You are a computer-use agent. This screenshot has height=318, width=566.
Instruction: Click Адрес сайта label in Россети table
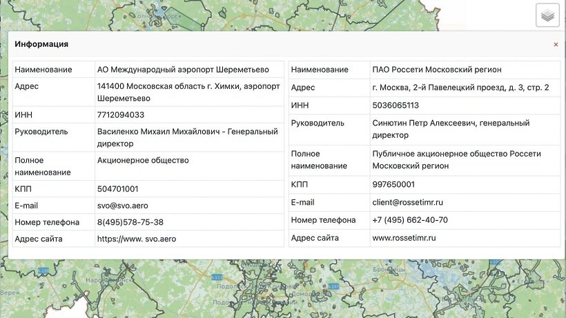click(315, 238)
